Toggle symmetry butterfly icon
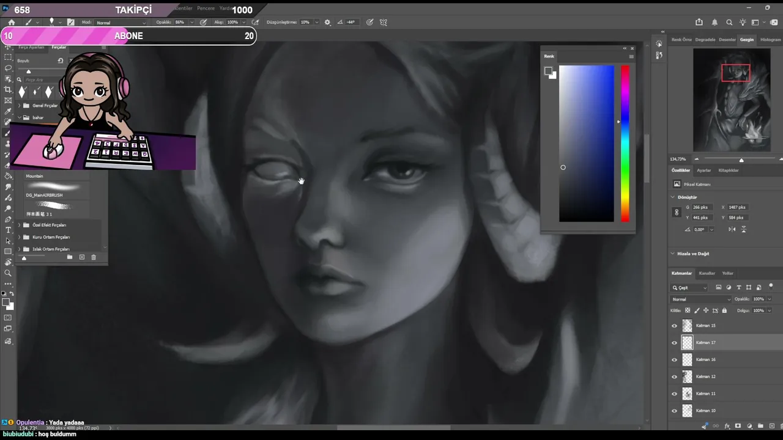This screenshot has width=783, height=440. tap(384, 22)
